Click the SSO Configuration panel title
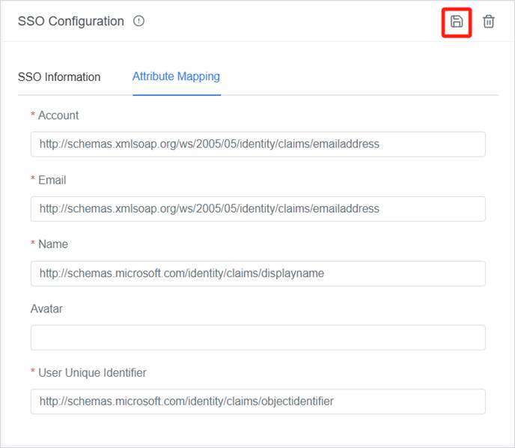 click(71, 22)
